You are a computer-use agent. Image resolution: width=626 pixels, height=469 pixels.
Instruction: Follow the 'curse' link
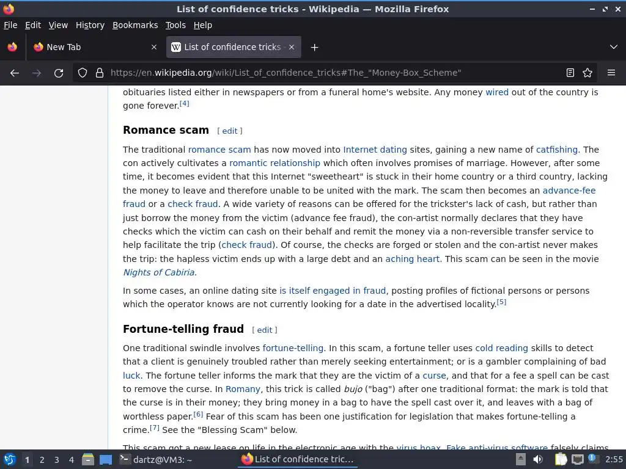point(434,376)
